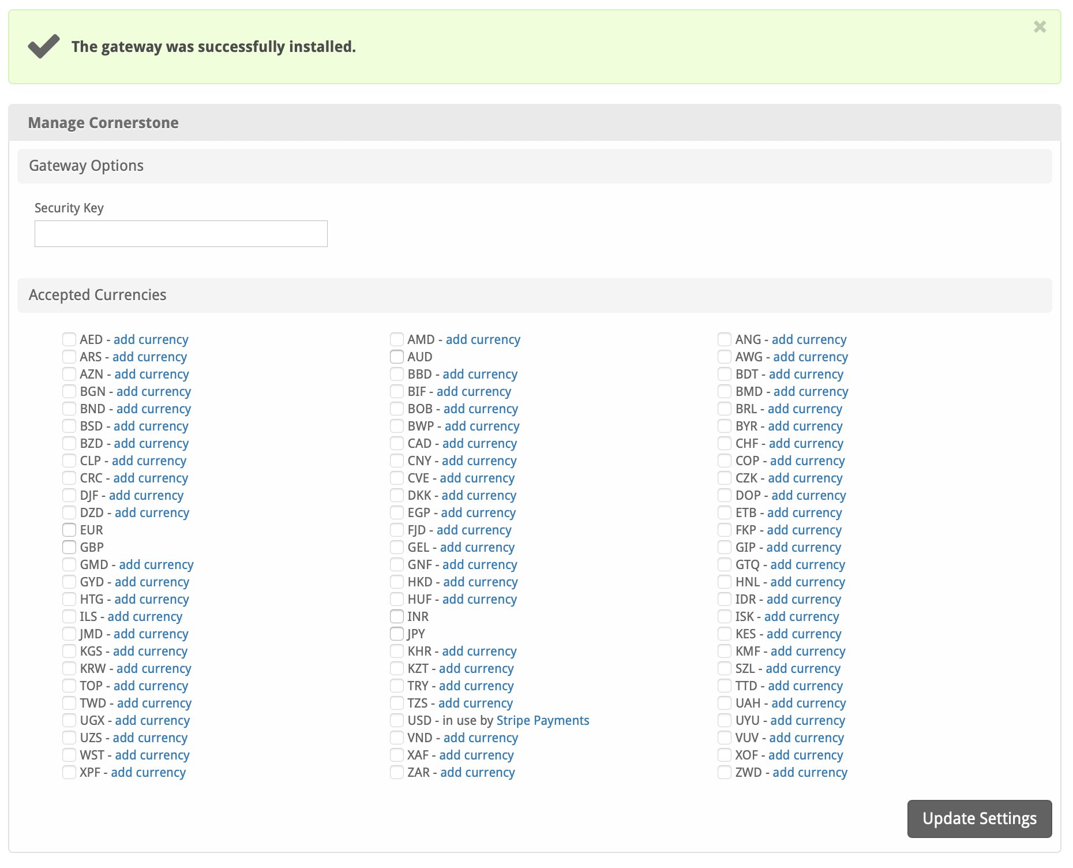This screenshot has height=868, width=1073.
Task: Enable the EUR currency checkbox
Action: (x=69, y=530)
